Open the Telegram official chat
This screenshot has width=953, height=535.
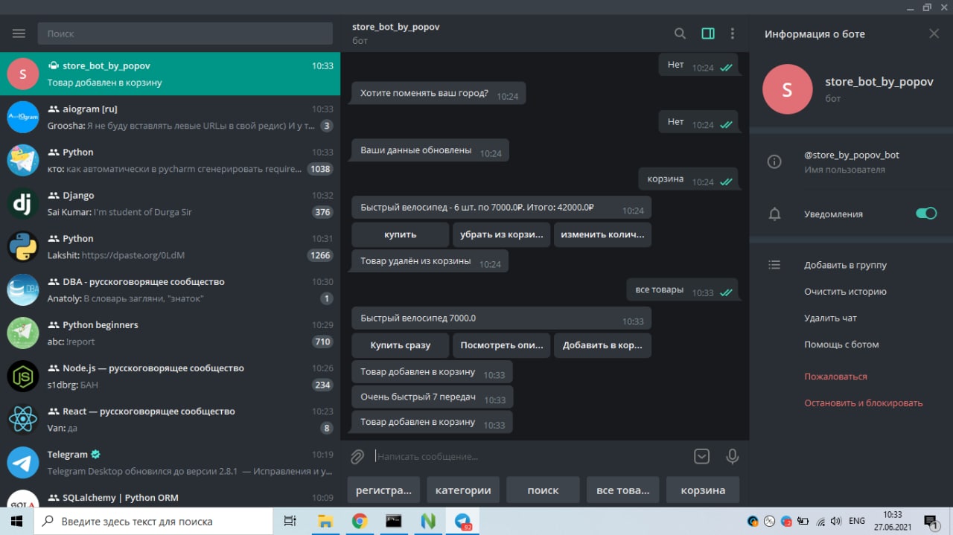click(170, 463)
